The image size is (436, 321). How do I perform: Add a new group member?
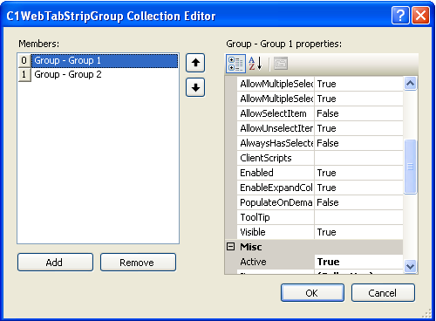pos(55,263)
